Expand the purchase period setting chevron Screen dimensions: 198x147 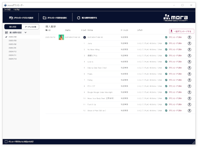25,32
